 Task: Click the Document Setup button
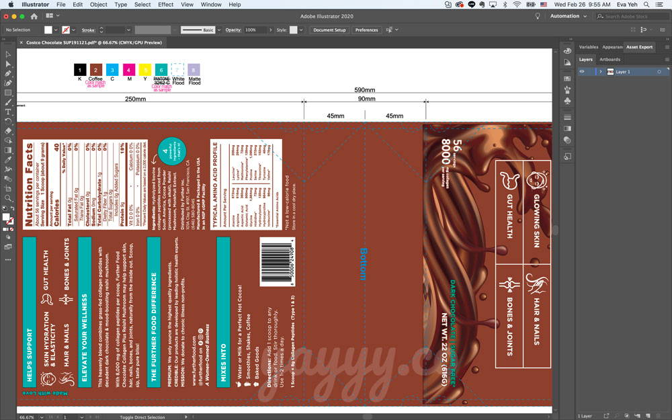(x=329, y=30)
